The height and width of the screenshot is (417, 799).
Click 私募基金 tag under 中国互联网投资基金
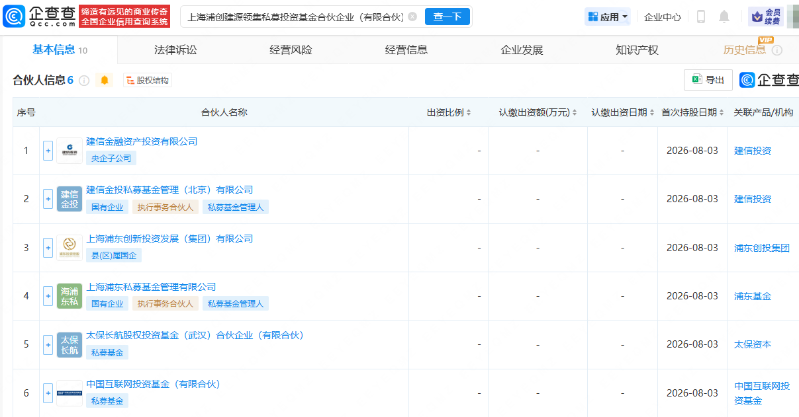(x=107, y=400)
